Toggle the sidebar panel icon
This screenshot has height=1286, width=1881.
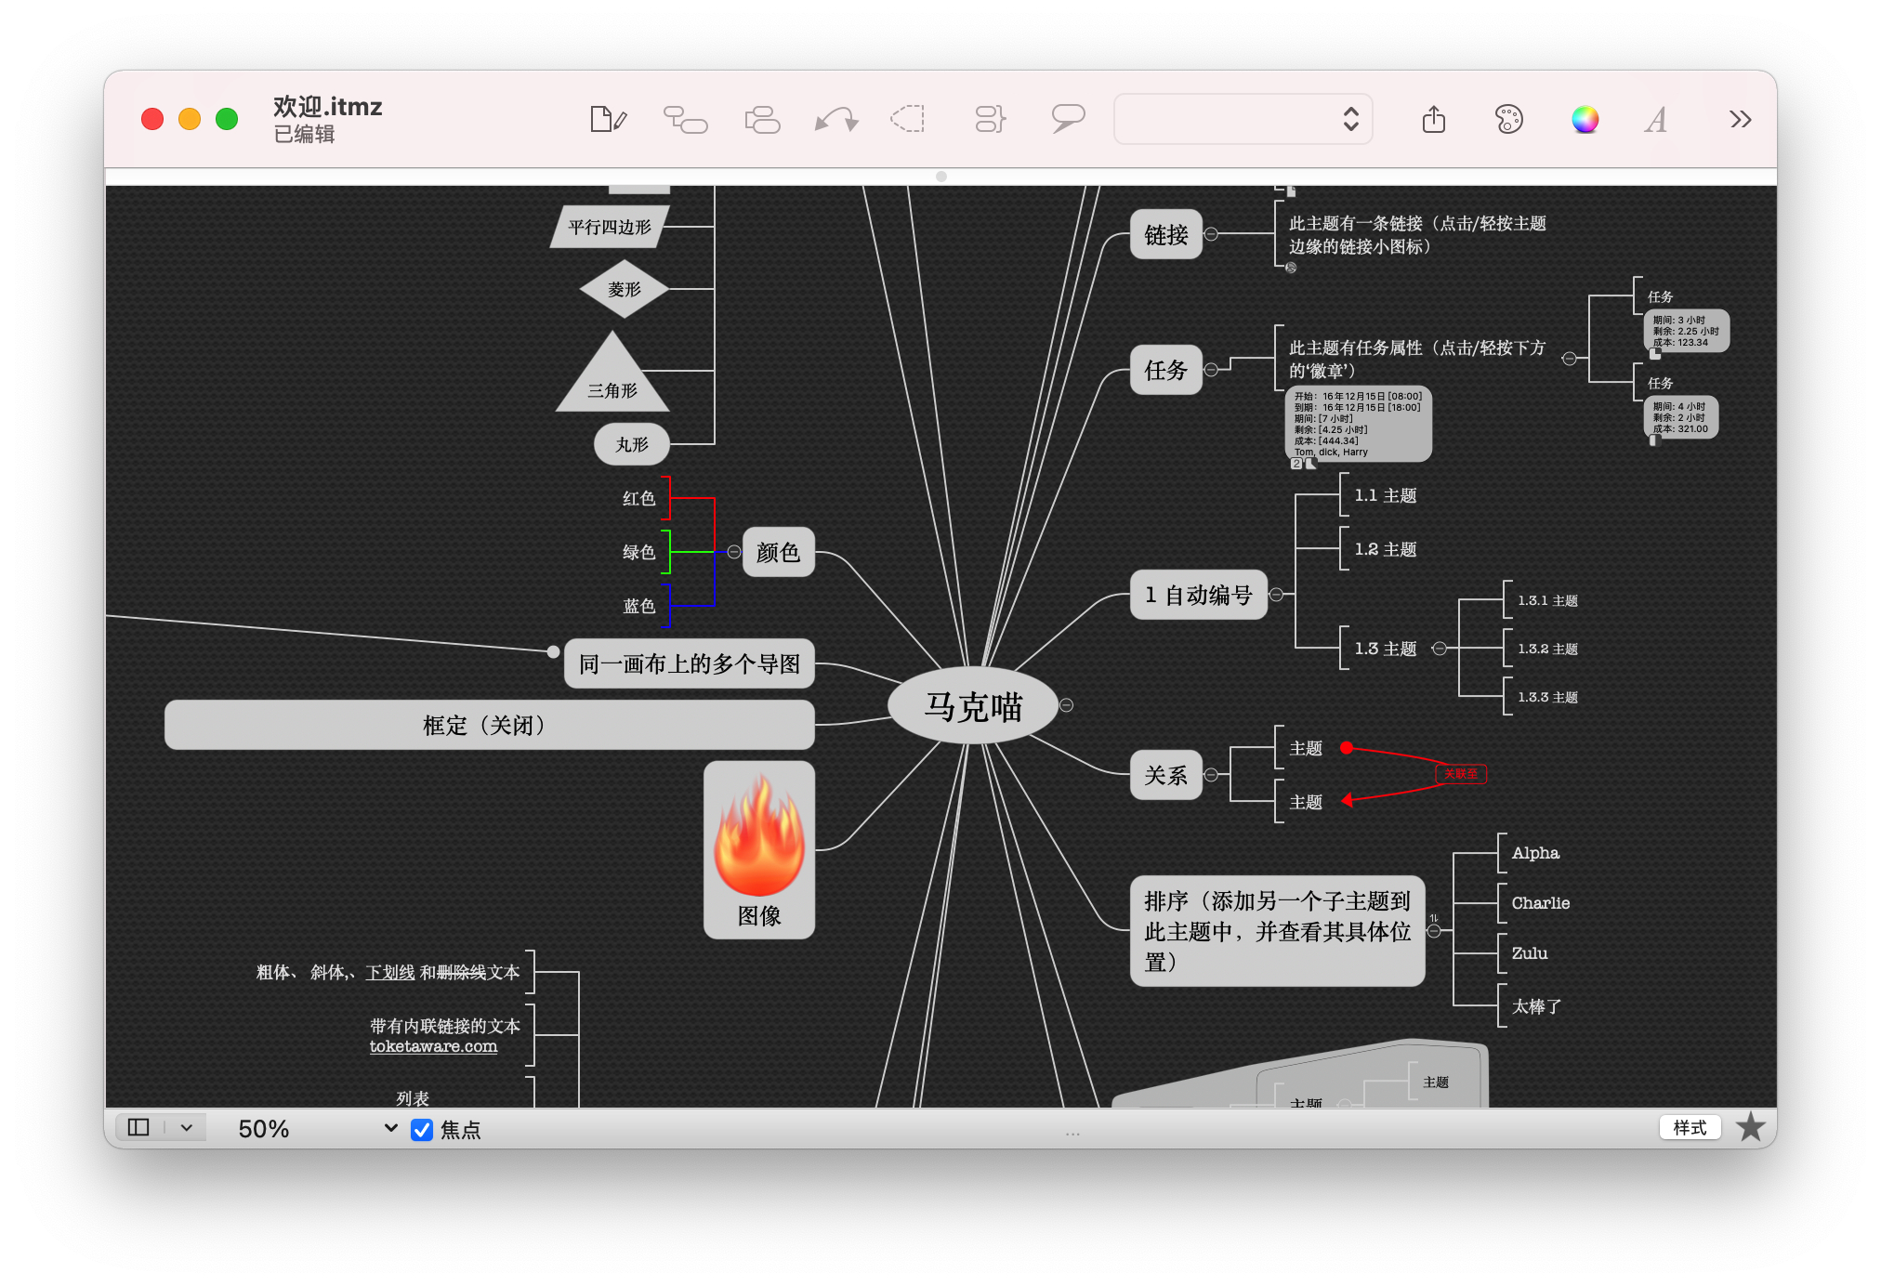click(x=138, y=1127)
